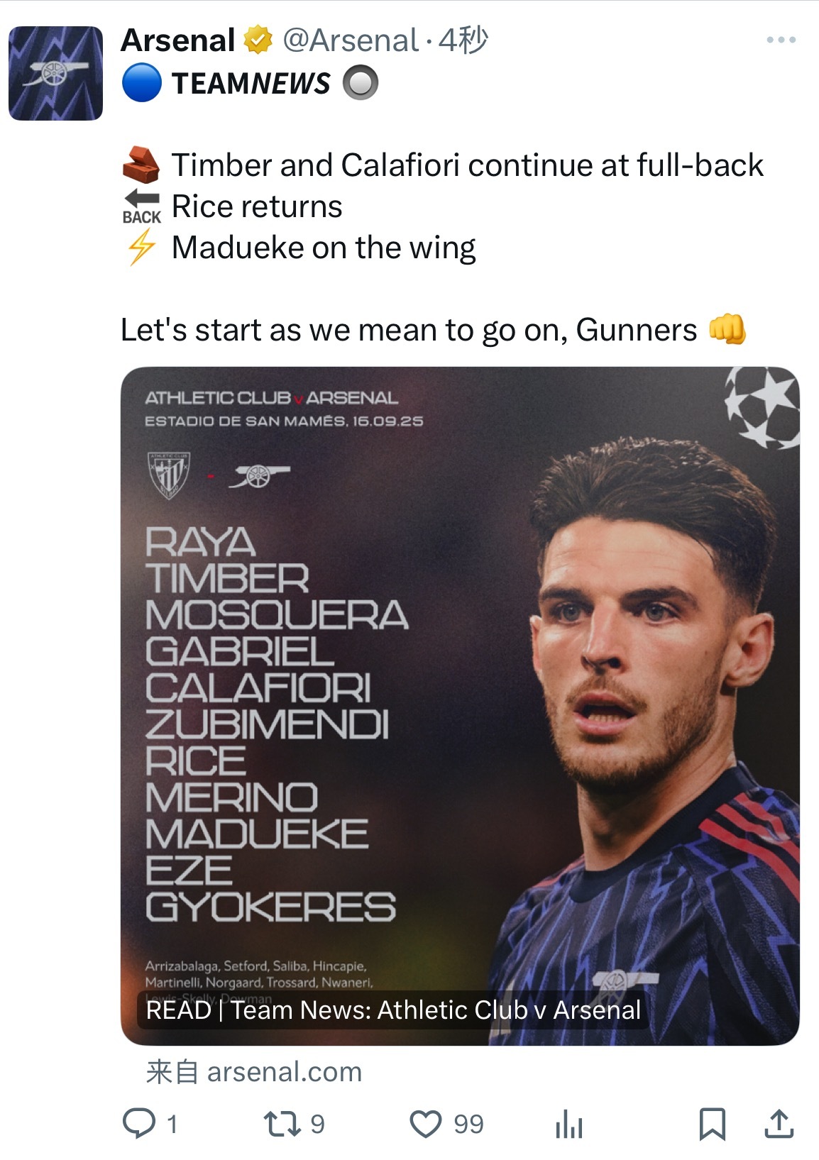Screen dimensions: 819x1160
Task: View tweet analytics bar chart icon
Action: (569, 1125)
